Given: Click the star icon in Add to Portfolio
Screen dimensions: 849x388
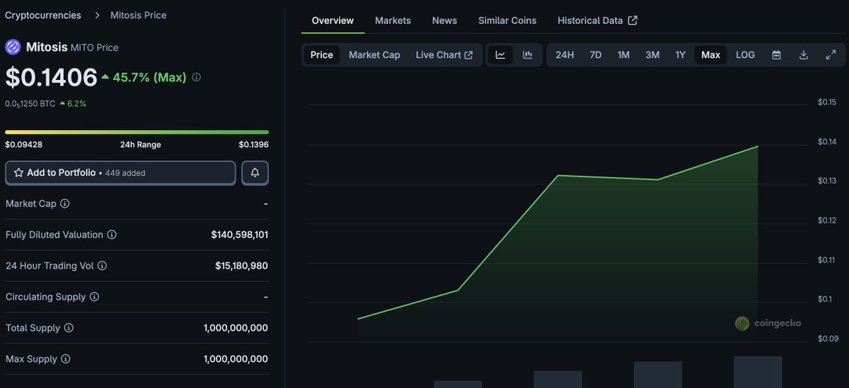Looking at the screenshot, I should (x=18, y=172).
